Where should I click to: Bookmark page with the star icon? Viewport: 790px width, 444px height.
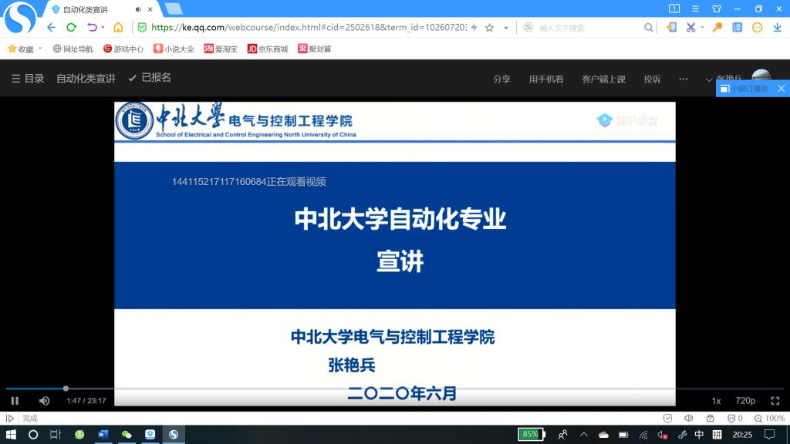pos(489,27)
